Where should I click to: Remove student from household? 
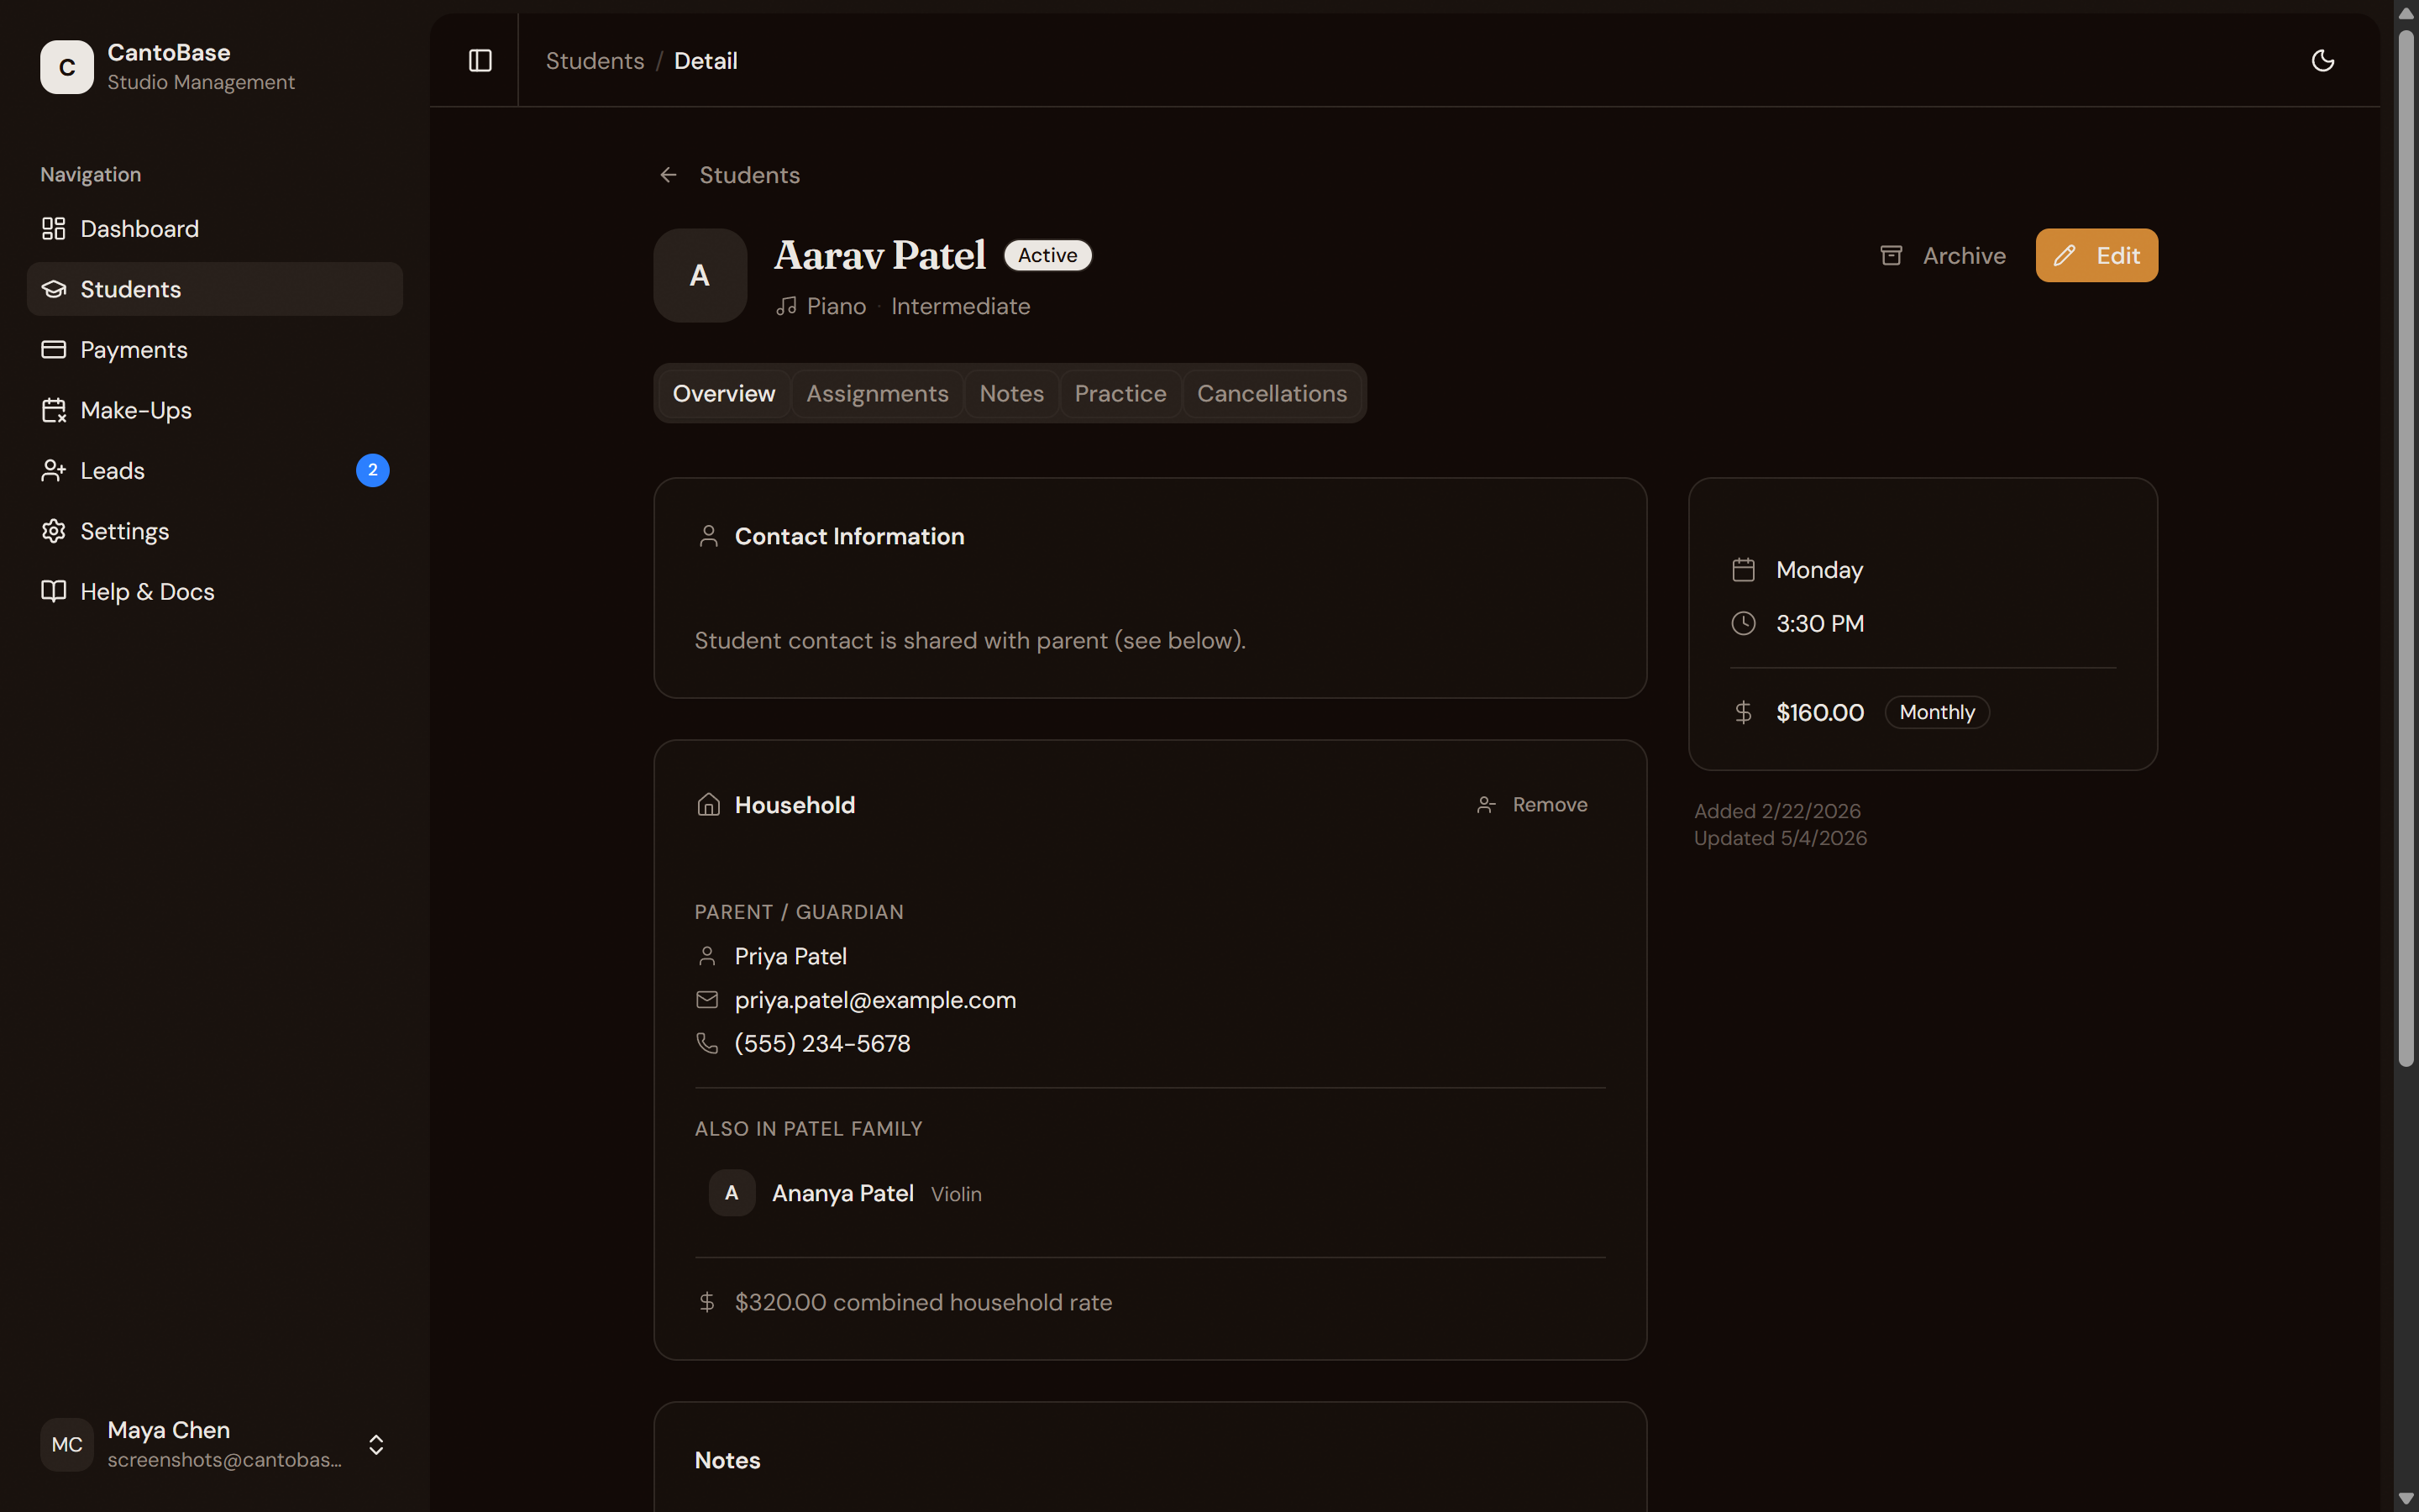point(1532,805)
